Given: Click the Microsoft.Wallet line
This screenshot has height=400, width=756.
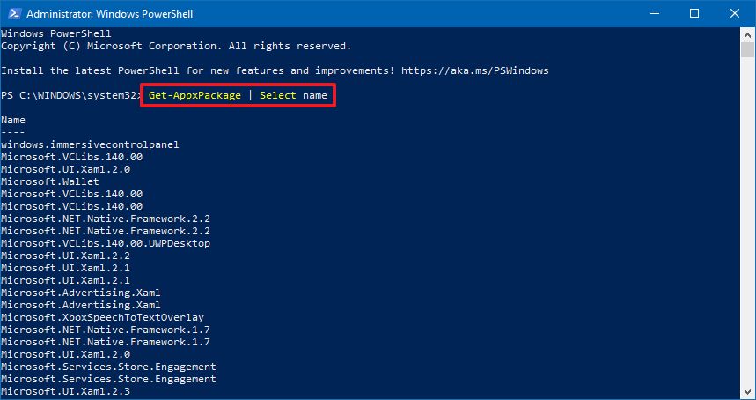Looking at the screenshot, I should tap(50, 181).
